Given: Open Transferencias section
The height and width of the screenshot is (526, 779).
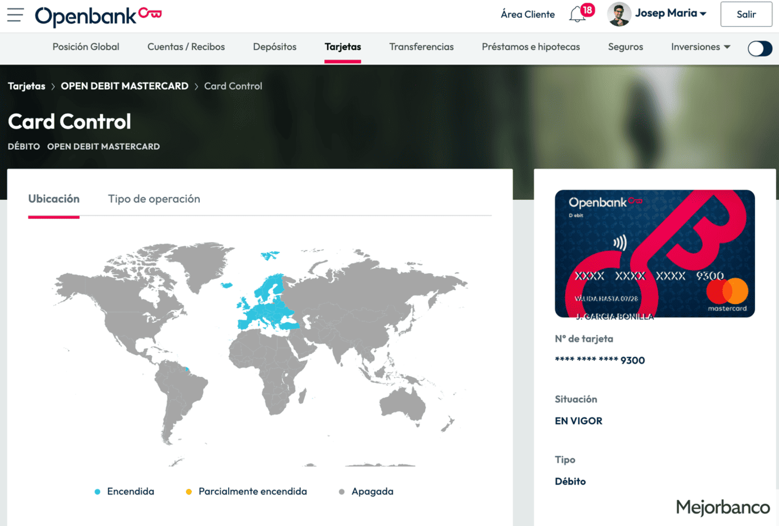Looking at the screenshot, I should pos(422,47).
